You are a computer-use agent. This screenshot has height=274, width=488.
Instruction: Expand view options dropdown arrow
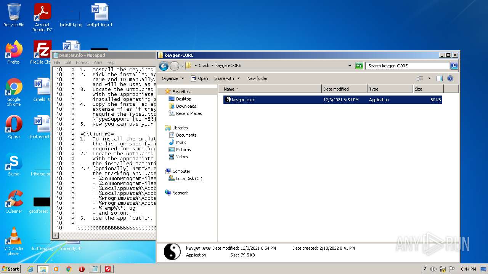[429, 78]
